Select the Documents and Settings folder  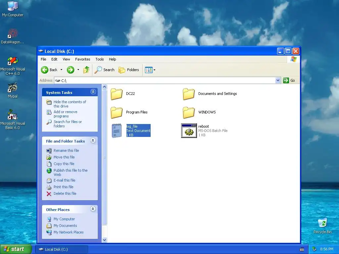(x=188, y=94)
